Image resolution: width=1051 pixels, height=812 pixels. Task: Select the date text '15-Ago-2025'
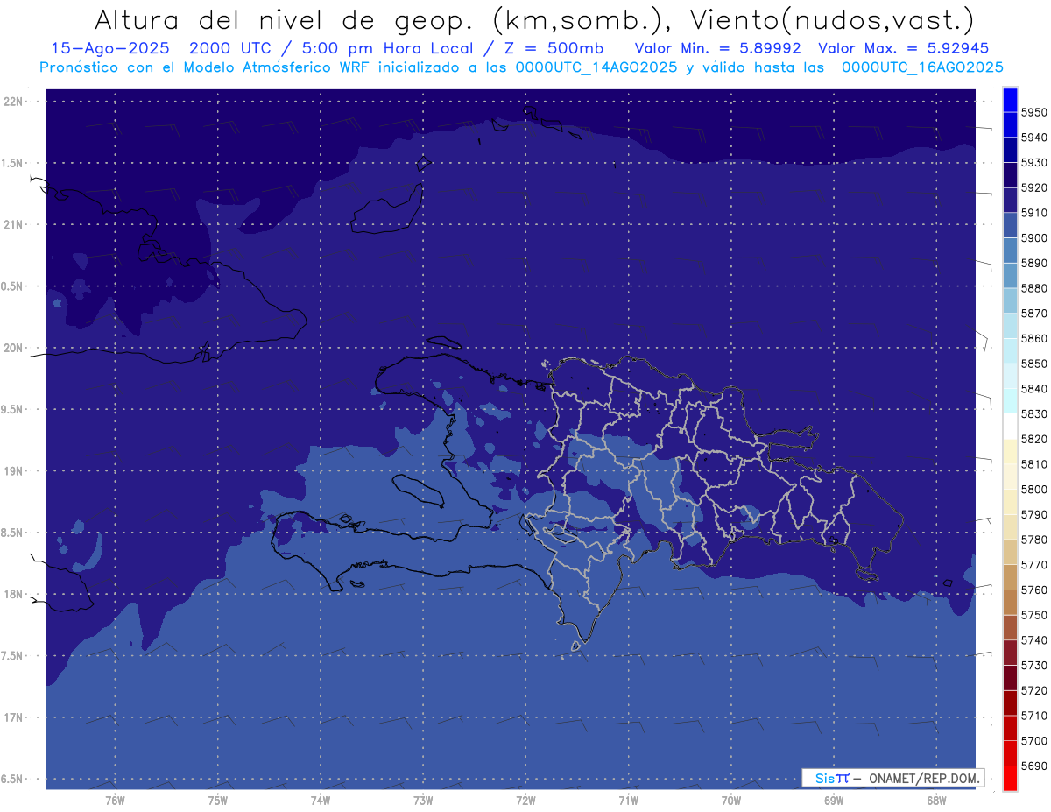(109, 49)
